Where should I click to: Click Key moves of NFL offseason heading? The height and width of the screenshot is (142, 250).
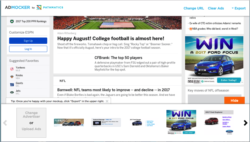208,90
